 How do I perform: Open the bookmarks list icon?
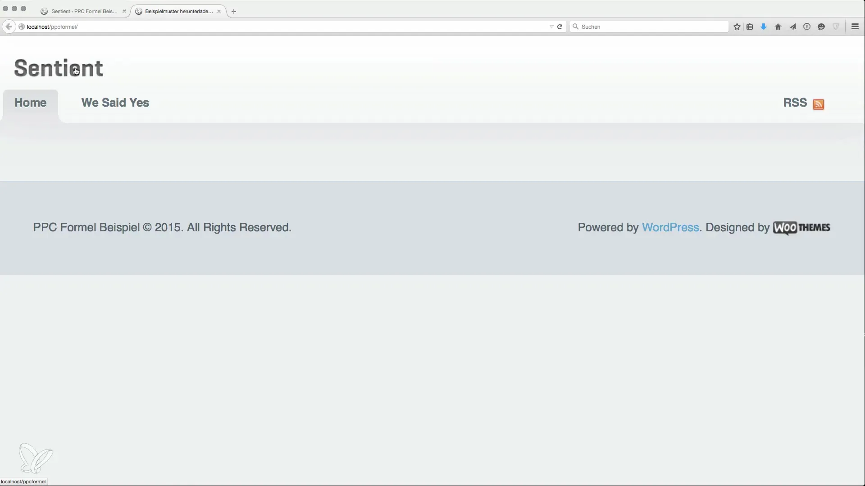point(750,27)
